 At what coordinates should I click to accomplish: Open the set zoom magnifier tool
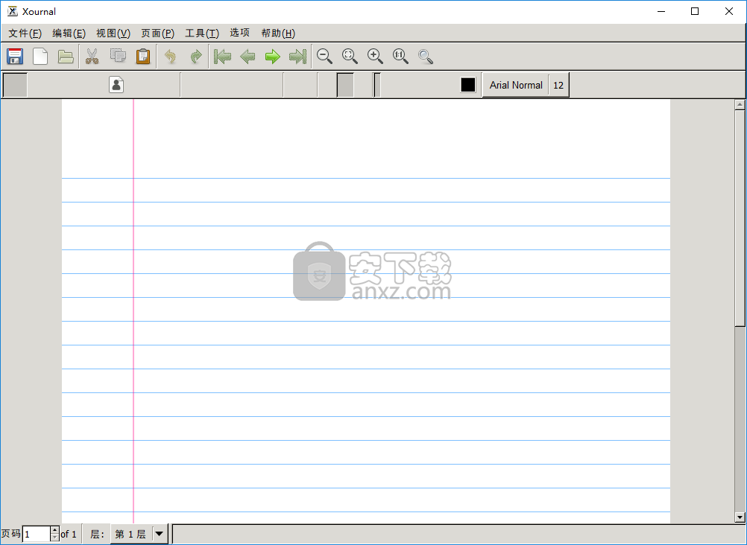coord(426,56)
